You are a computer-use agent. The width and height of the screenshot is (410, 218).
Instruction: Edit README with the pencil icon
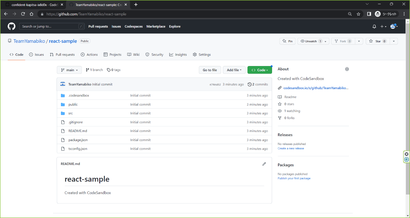coord(264,164)
